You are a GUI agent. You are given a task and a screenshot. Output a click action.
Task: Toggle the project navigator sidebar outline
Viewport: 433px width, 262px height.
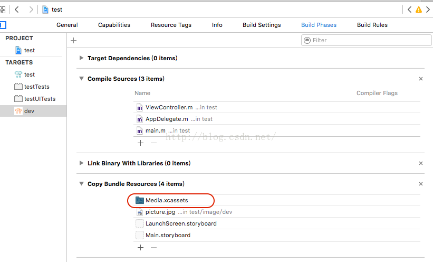pyautogui.click(x=3, y=25)
